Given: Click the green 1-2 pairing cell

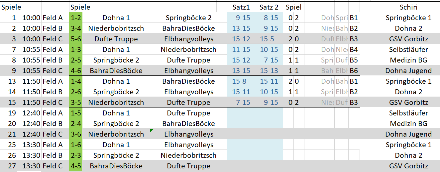Looking at the screenshot, I should 76,18.
